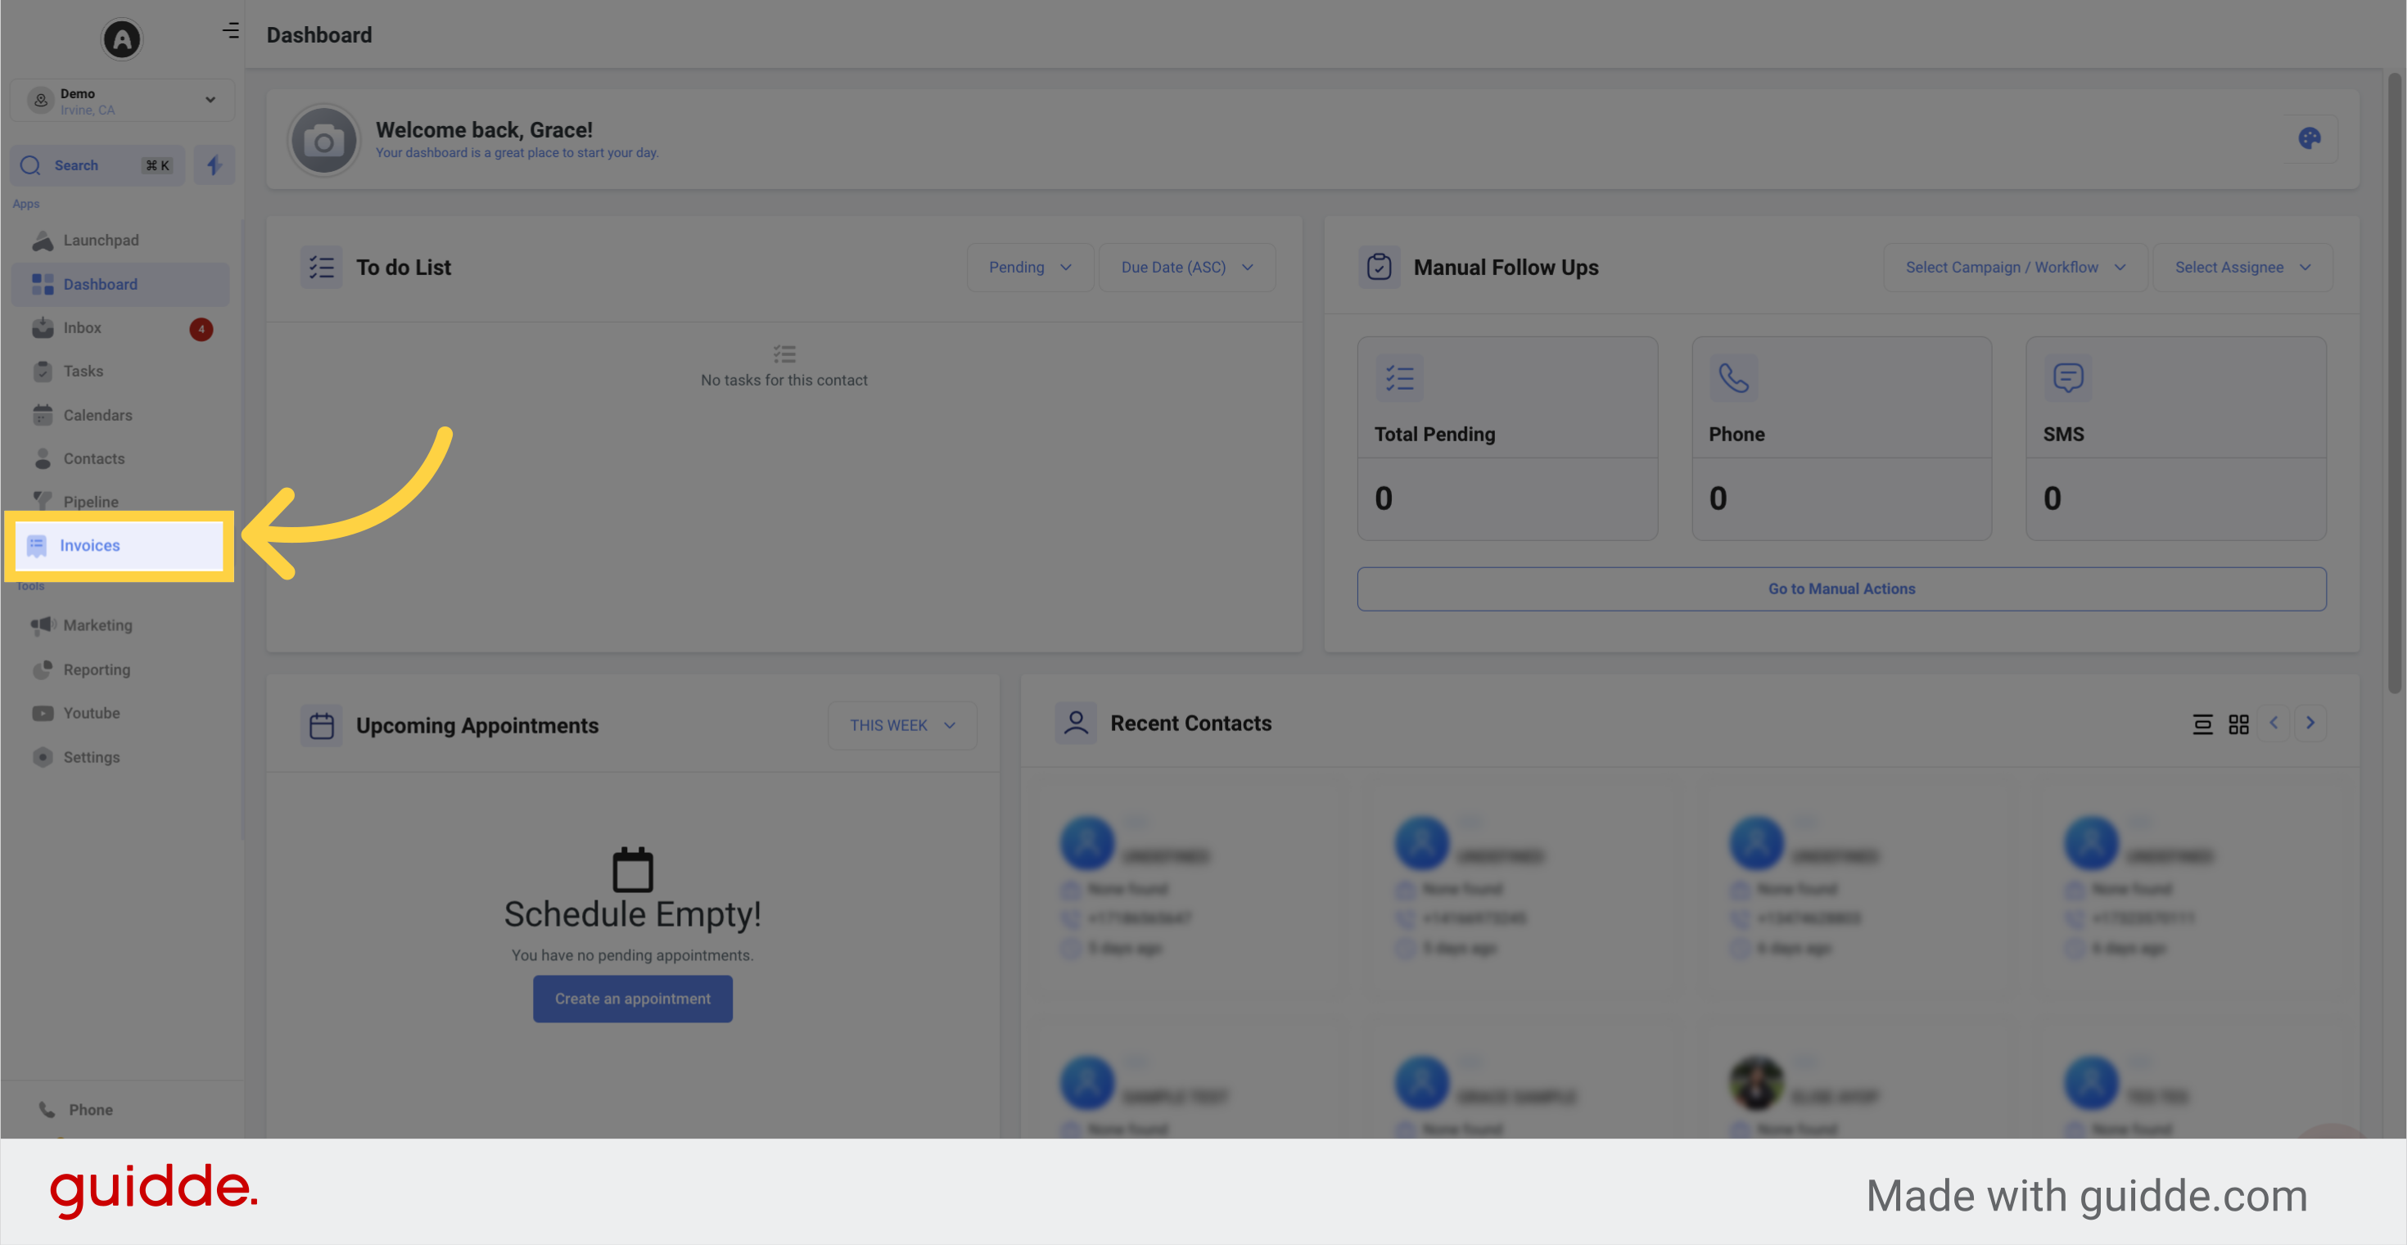Open the dashboard theme palette icon
The height and width of the screenshot is (1245, 2407).
click(x=2309, y=139)
